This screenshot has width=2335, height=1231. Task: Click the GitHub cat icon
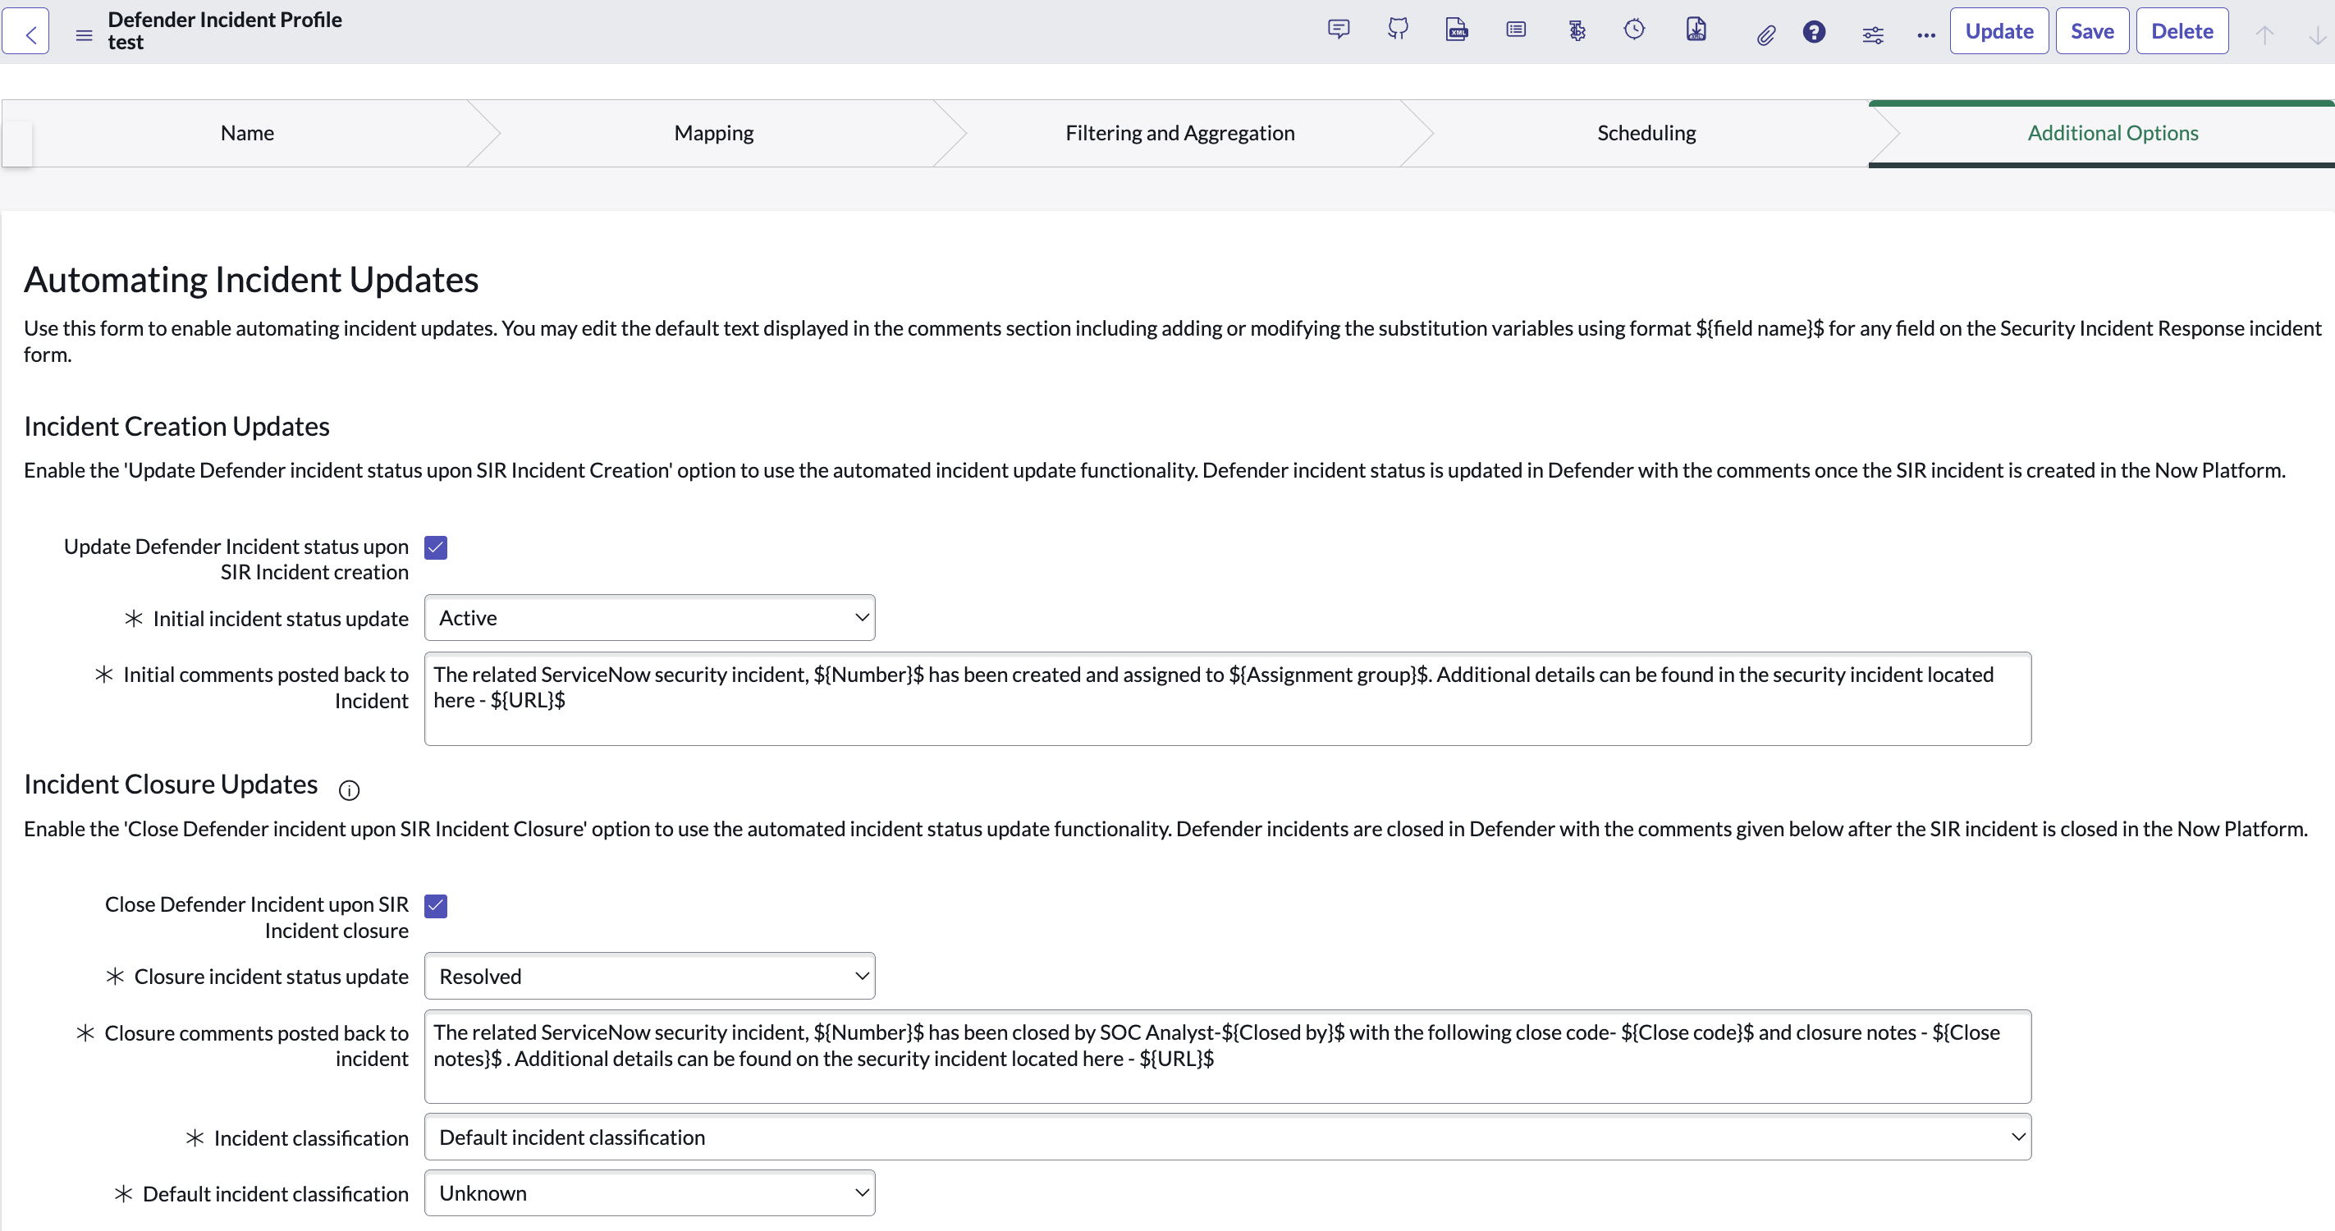(1398, 30)
